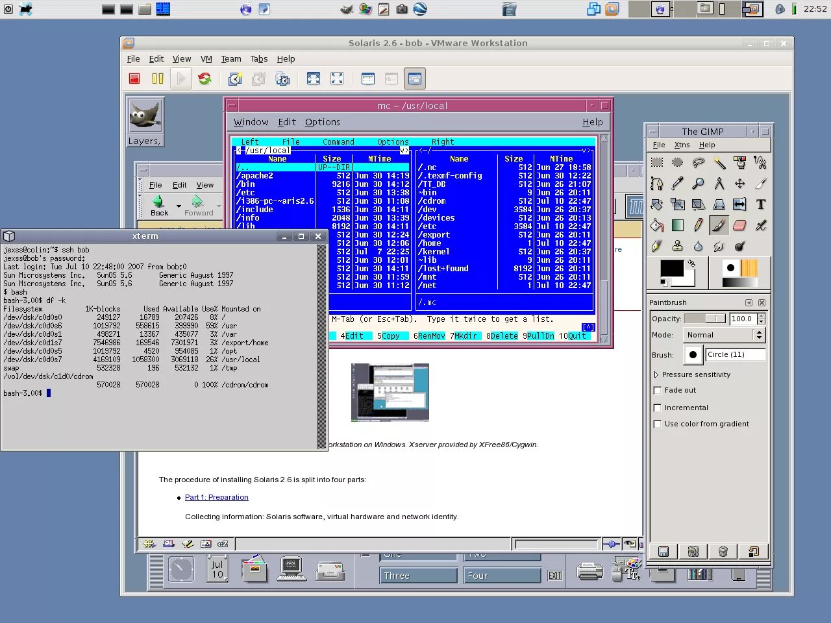Viewport: 831px width, 623px height.
Task: Enable the Fade out checkbox
Action: point(658,391)
